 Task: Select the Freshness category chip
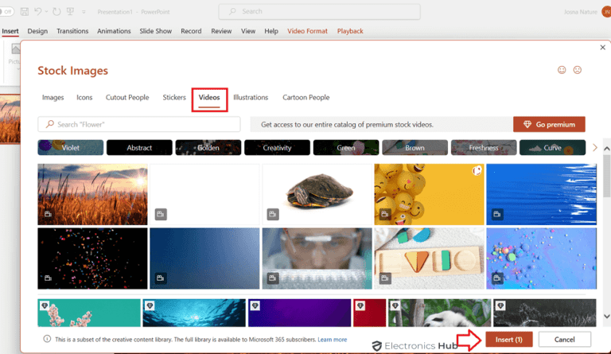(484, 148)
